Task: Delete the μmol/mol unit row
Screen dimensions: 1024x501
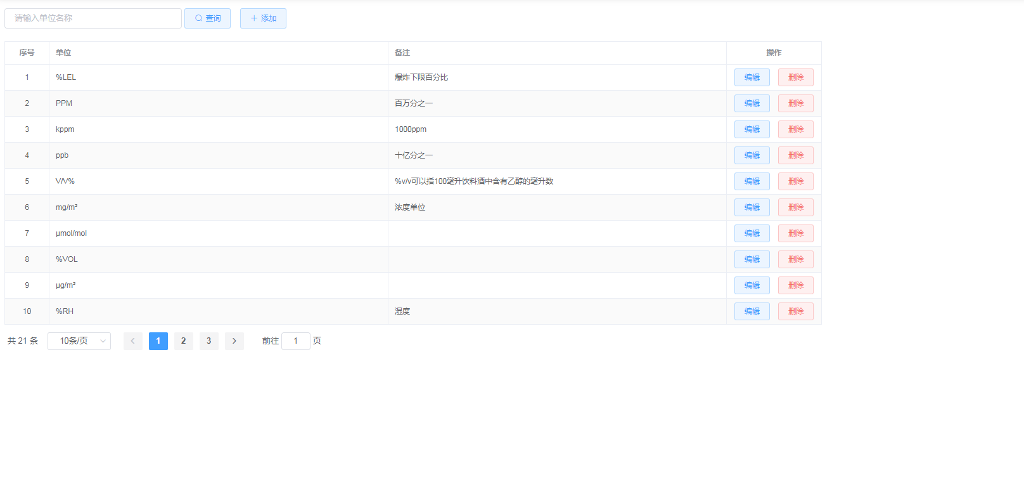Action: click(795, 233)
